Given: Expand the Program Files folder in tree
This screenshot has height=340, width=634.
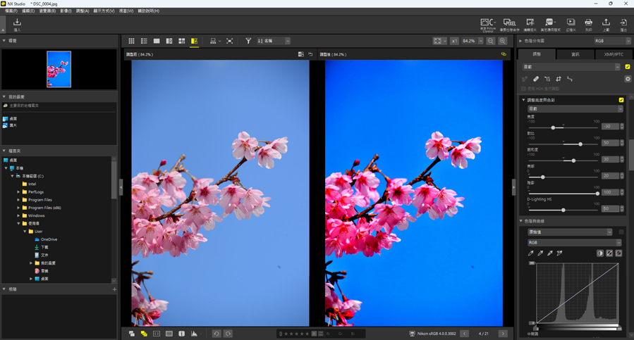Looking at the screenshot, I should click(x=18, y=199).
